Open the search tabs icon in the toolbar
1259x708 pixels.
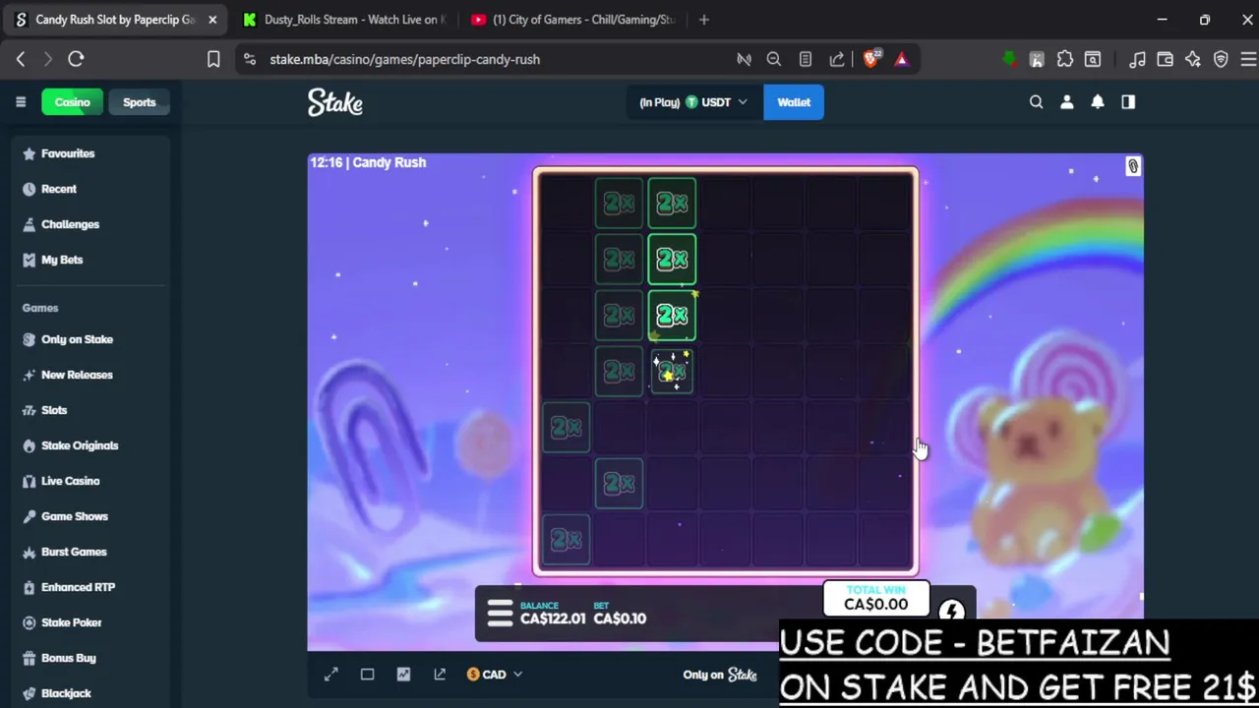click(x=1093, y=59)
